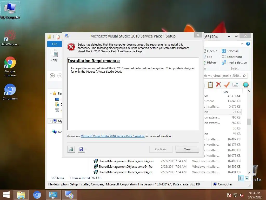Click the network tray icon
This screenshot has width=266, height=200.
pyautogui.click(x=235, y=195)
